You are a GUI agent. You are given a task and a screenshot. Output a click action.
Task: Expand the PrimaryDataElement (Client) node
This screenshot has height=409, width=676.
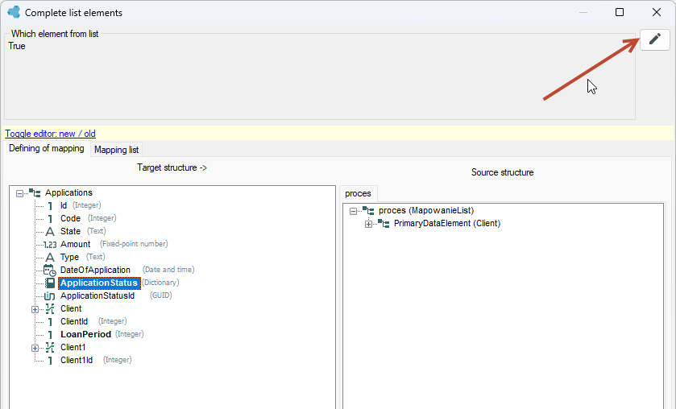point(368,224)
